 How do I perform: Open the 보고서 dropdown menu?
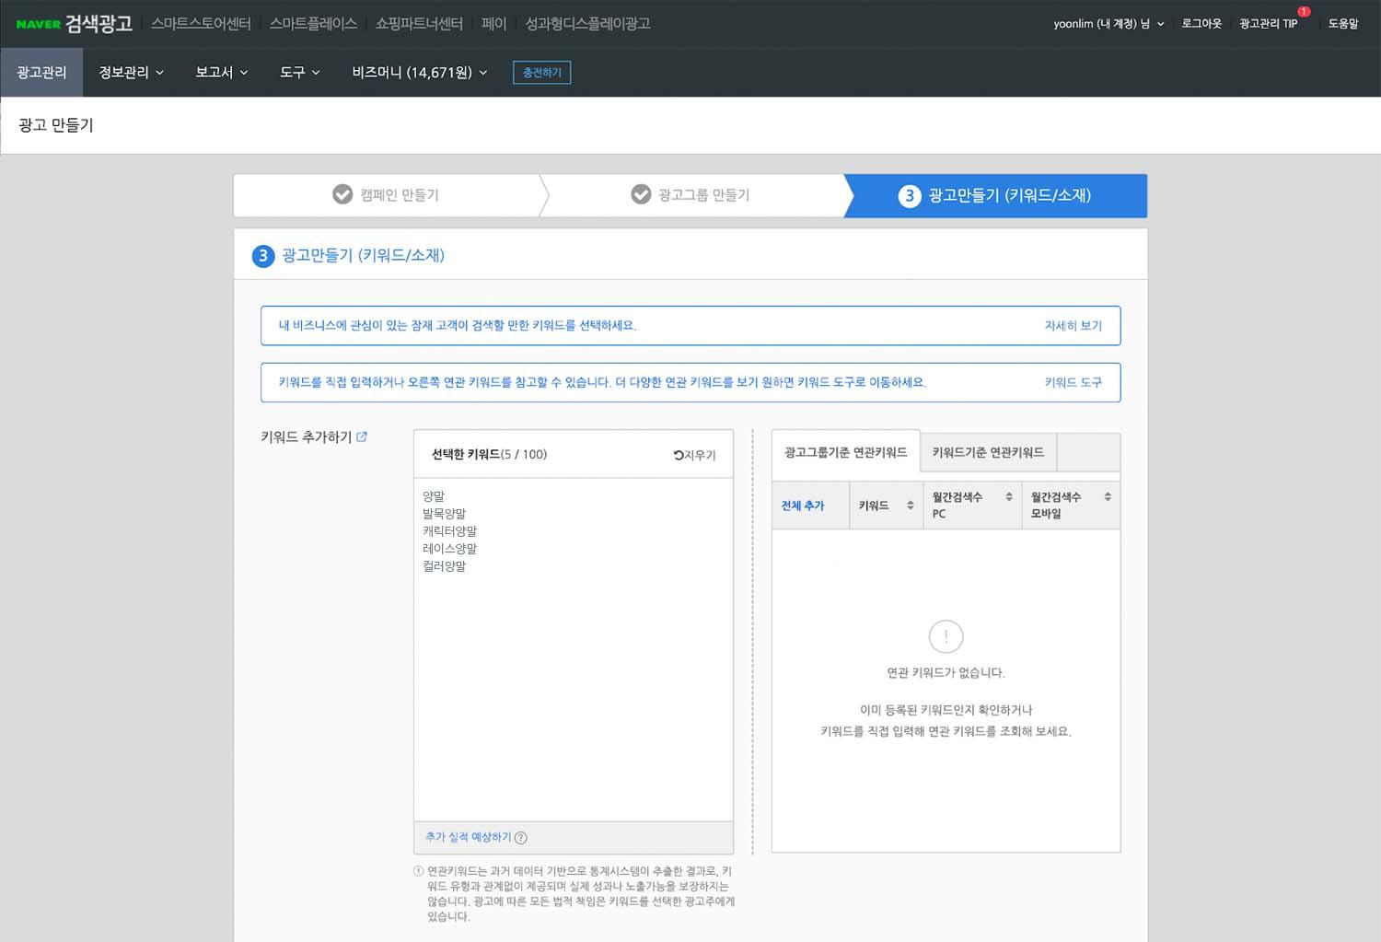click(x=221, y=73)
